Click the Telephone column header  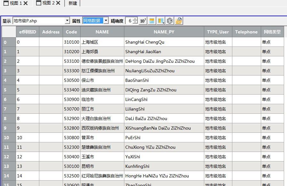coord(246,32)
